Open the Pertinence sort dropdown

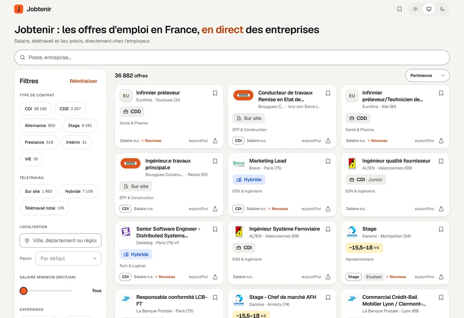[x=427, y=76]
